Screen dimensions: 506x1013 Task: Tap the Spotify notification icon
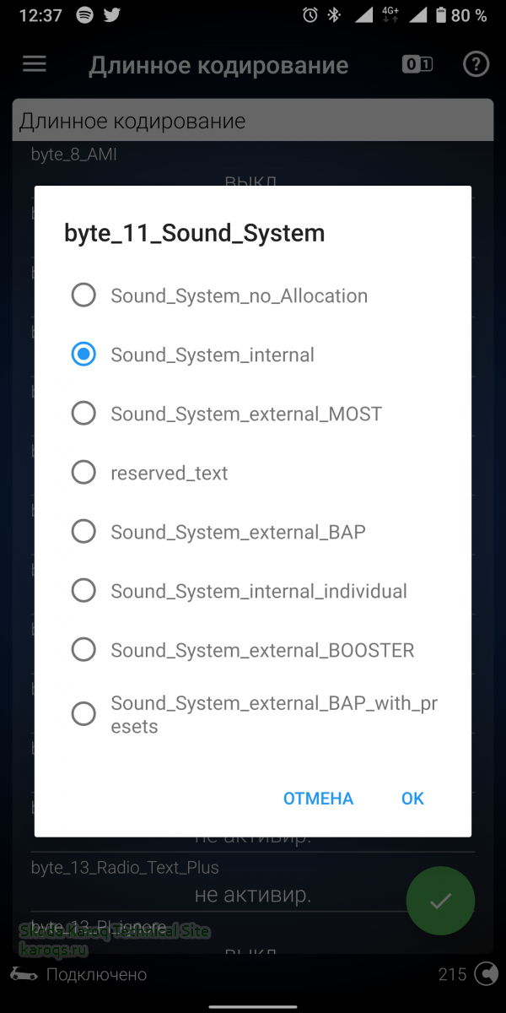pyautogui.click(x=83, y=15)
